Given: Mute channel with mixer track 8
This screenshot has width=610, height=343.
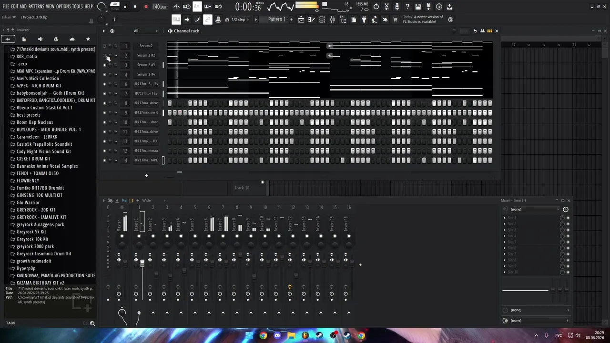Looking at the screenshot, I should click(x=104, y=103).
